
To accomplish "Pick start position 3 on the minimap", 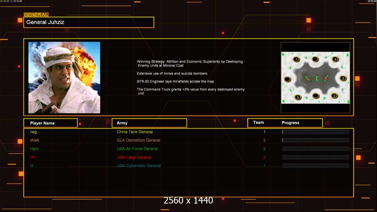I will tap(343, 78).
